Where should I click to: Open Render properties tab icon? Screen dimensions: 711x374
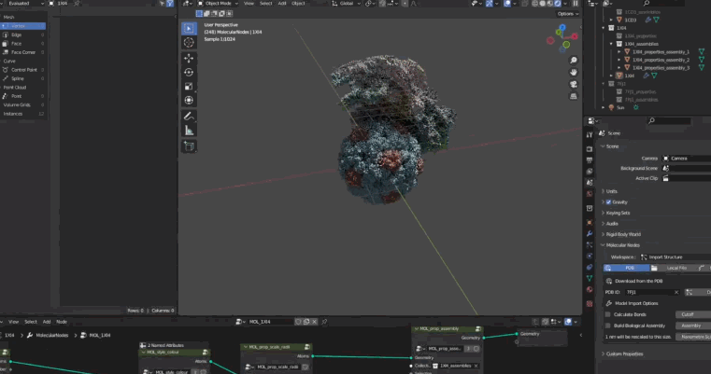pyautogui.click(x=589, y=149)
